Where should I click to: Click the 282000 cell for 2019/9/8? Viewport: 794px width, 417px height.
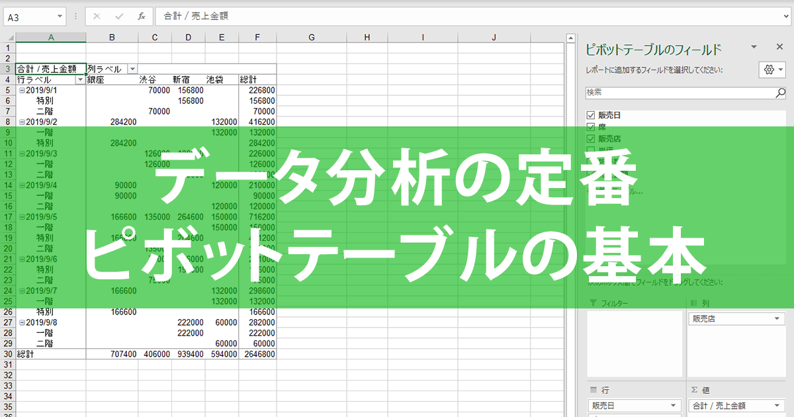pyautogui.click(x=257, y=322)
